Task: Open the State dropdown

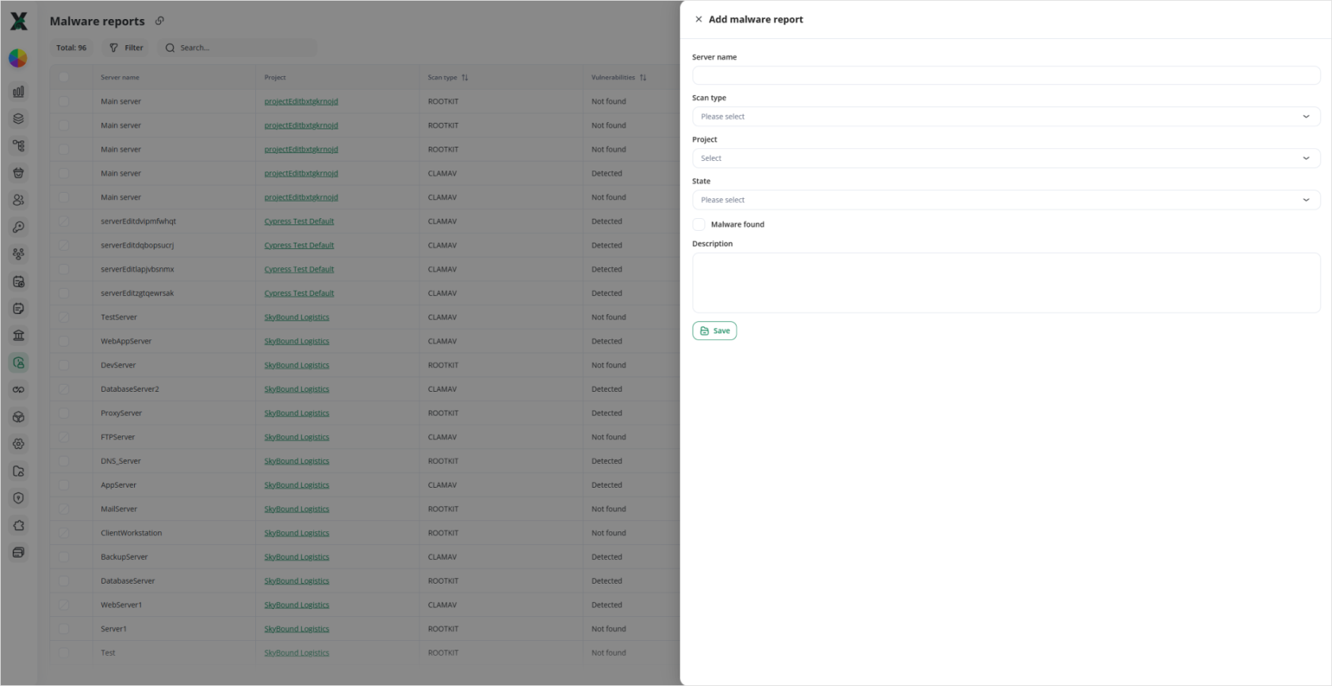Action: 1006,200
